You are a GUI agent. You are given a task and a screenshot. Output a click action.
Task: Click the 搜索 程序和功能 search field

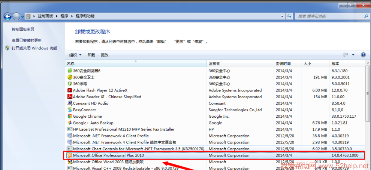coord(326,16)
